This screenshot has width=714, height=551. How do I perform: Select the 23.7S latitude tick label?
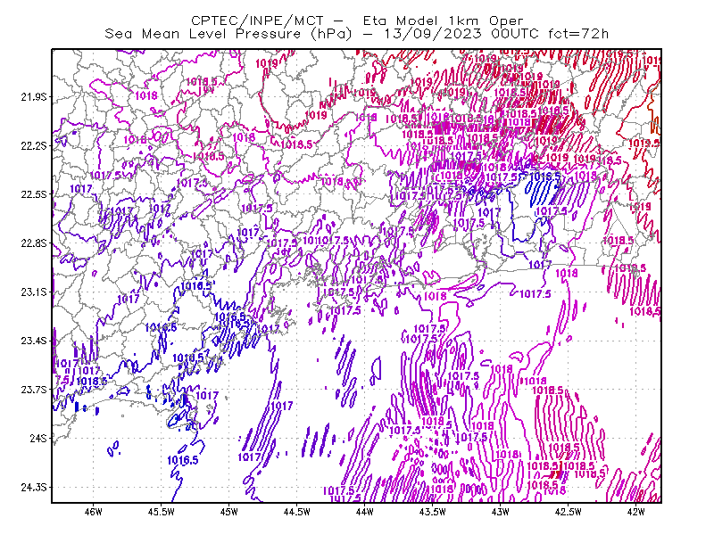34,390
